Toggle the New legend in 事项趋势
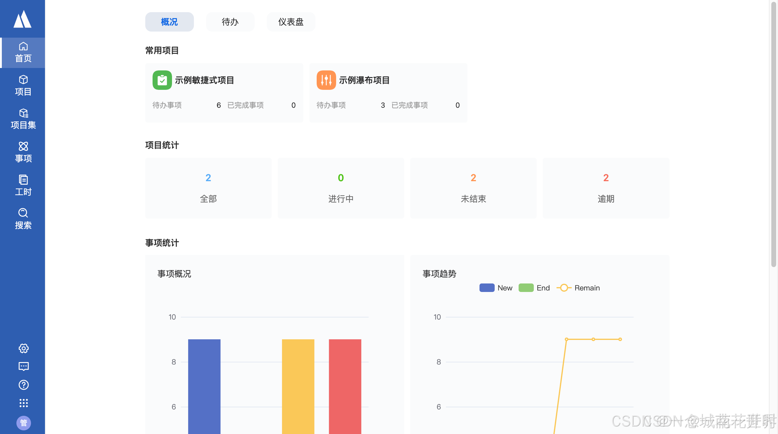Image resolution: width=778 pixels, height=434 pixels. pos(496,288)
